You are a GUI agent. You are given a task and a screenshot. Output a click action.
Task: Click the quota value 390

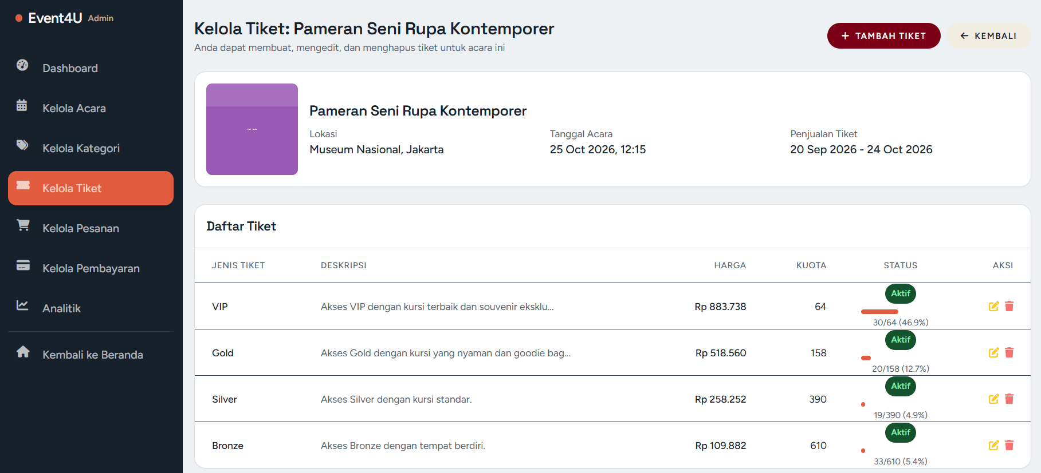[x=818, y=399]
